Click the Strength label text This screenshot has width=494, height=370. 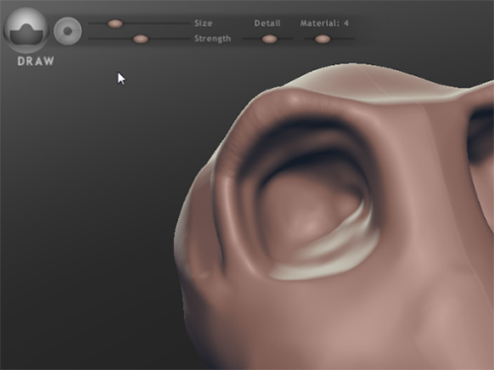point(212,38)
